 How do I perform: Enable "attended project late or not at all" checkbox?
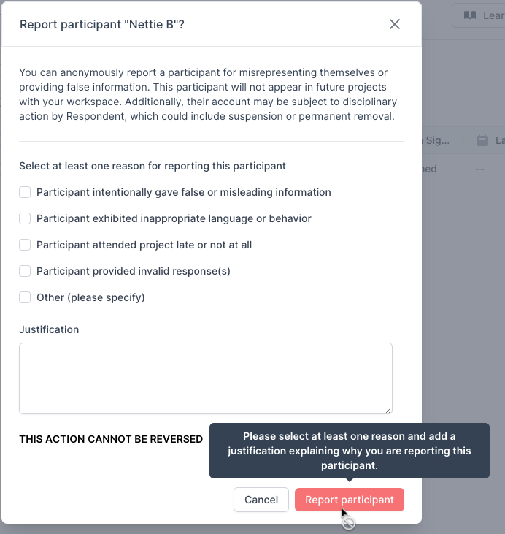[x=25, y=245]
